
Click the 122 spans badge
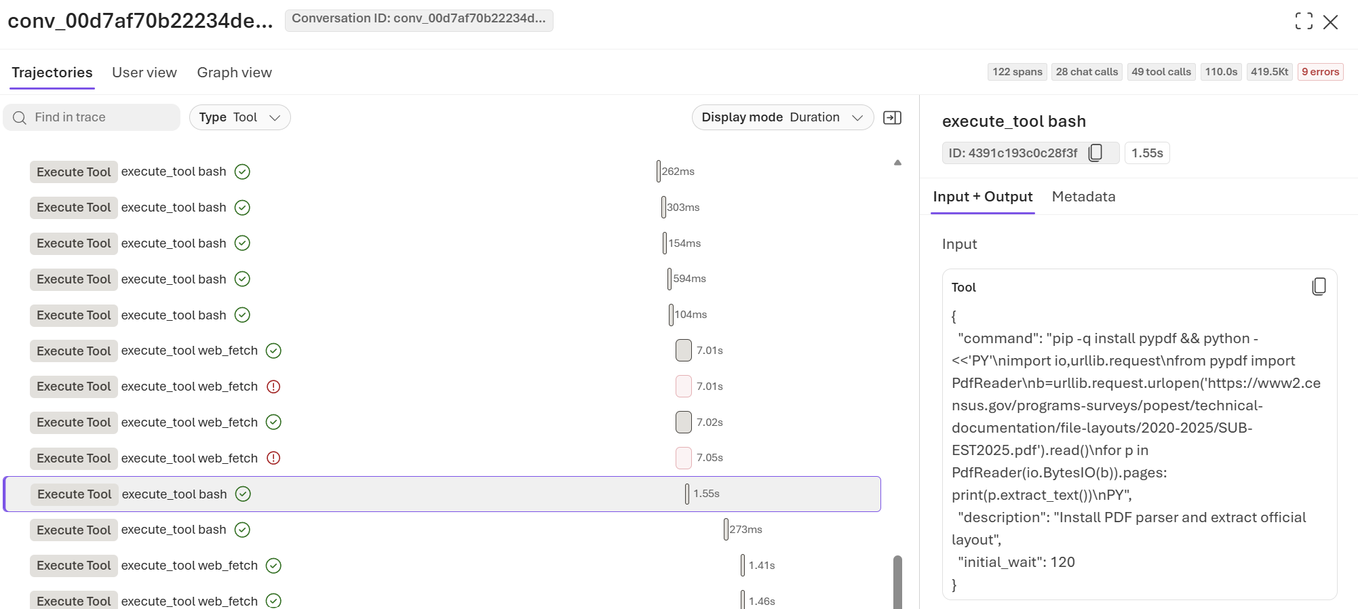pyautogui.click(x=1017, y=72)
